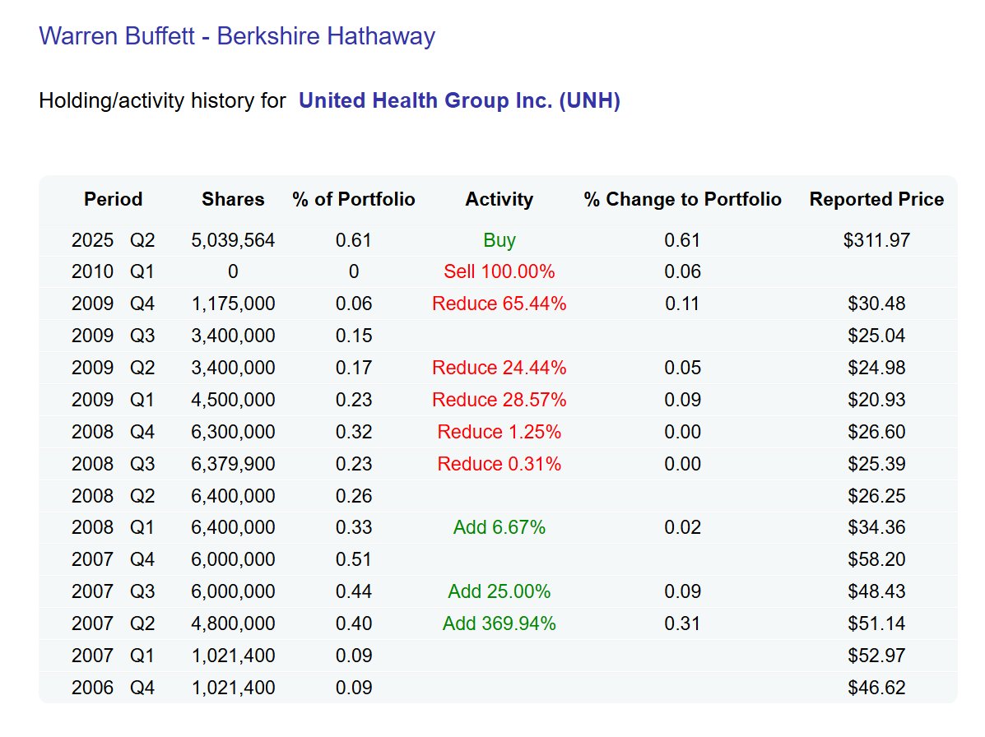
Task: Click the 0.31 change to portfolio value
Action: pyautogui.click(x=682, y=623)
